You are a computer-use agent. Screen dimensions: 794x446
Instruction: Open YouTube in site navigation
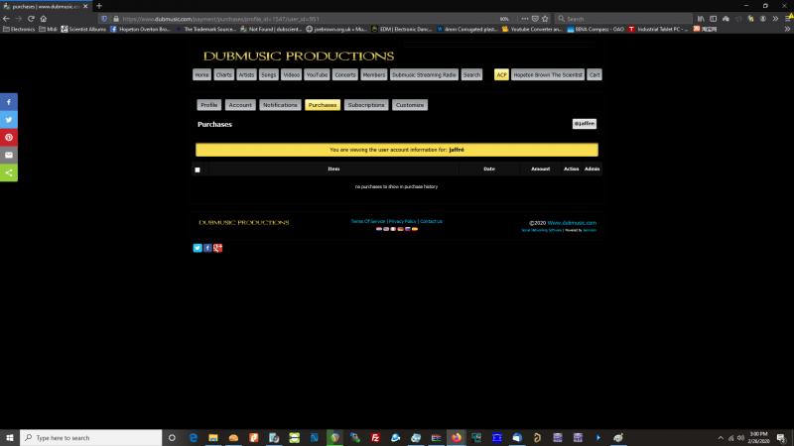(x=317, y=75)
